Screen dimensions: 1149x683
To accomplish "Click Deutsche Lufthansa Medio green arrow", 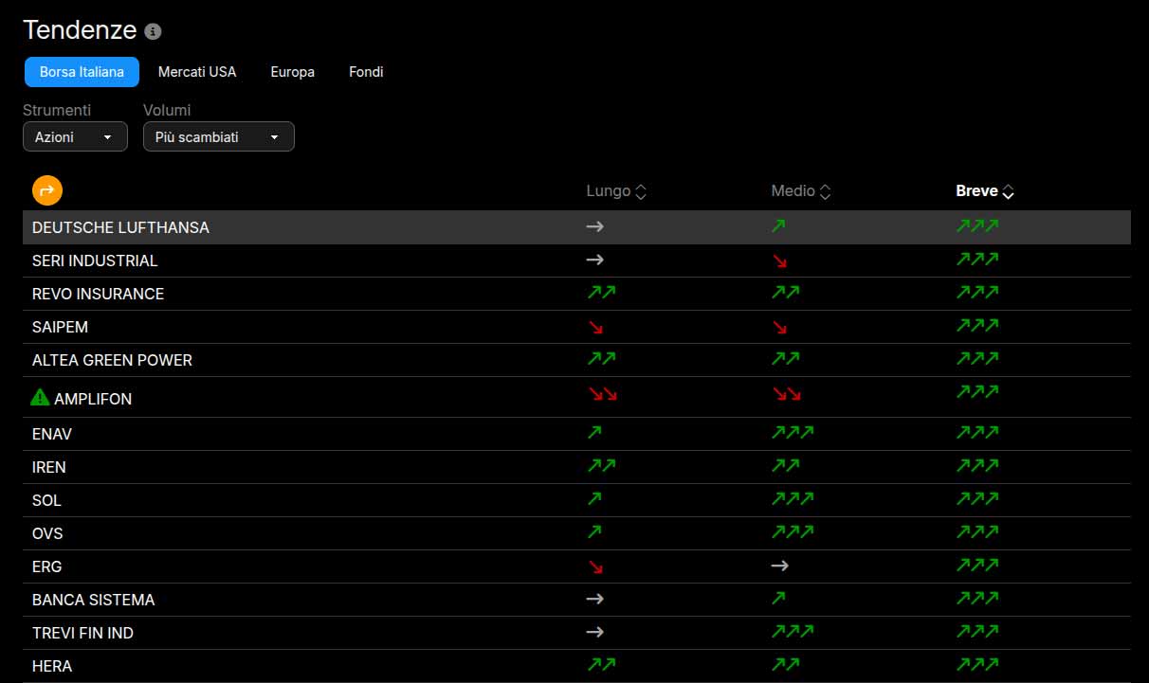I will pos(779,225).
